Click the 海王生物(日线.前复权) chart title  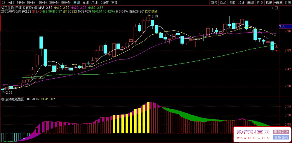click(17, 8)
